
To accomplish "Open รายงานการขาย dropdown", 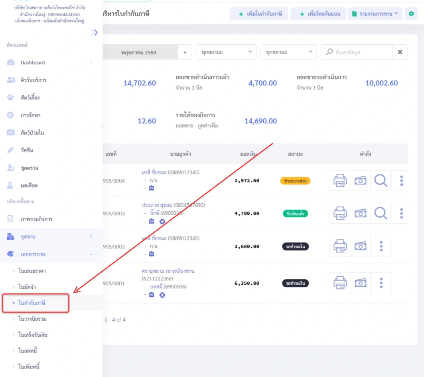I will [375, 14].
